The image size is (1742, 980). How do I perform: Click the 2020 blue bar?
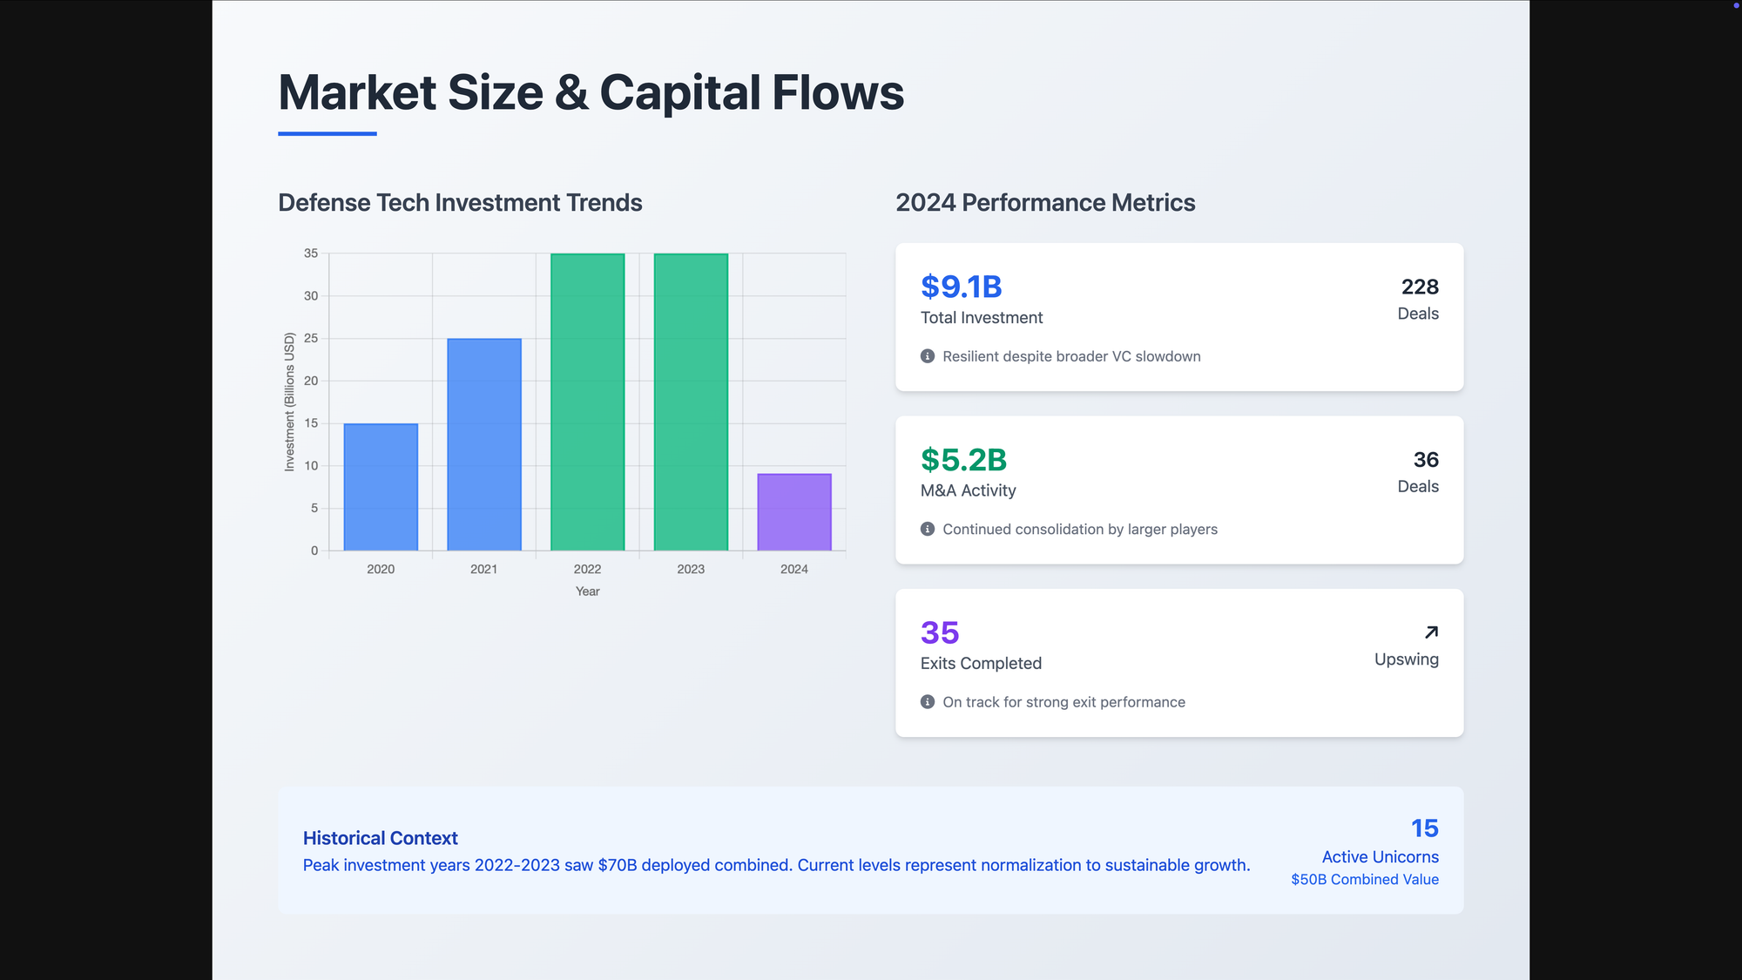coord(381,487)
